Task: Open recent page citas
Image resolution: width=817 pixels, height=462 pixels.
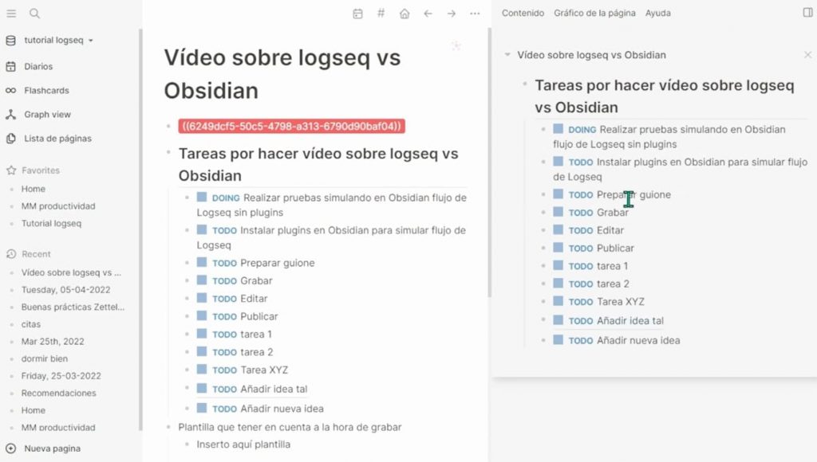Action: (x=31, y=324)
